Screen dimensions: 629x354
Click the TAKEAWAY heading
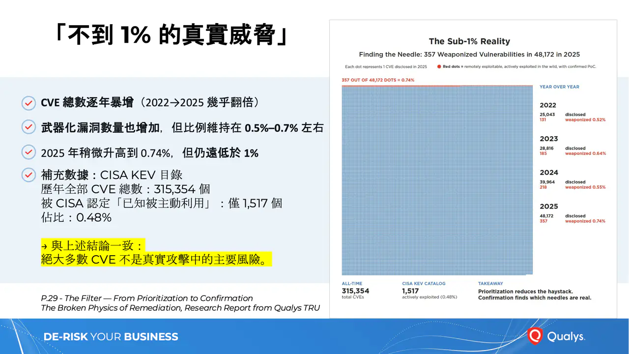(x=490, y=284)
